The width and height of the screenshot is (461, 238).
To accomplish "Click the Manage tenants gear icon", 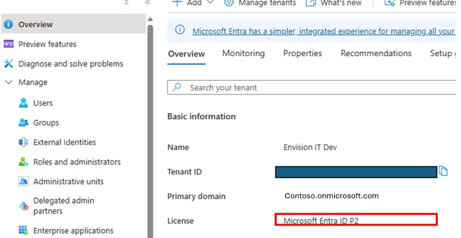I will (x=229, y=3).
